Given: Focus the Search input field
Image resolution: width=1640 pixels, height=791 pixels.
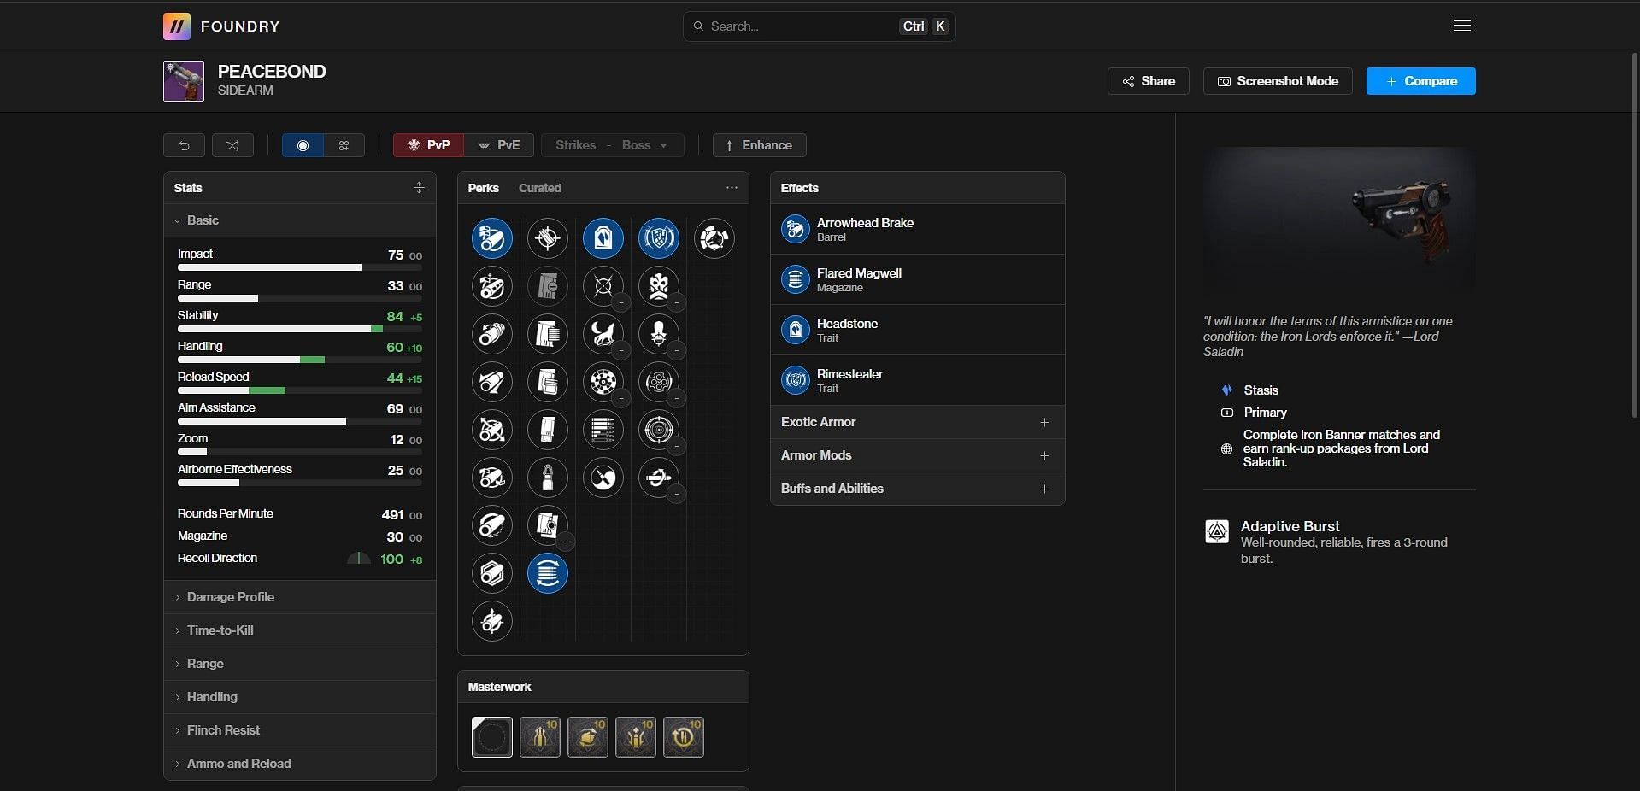Looking at the screenshot, I should (x=819, y=26).
